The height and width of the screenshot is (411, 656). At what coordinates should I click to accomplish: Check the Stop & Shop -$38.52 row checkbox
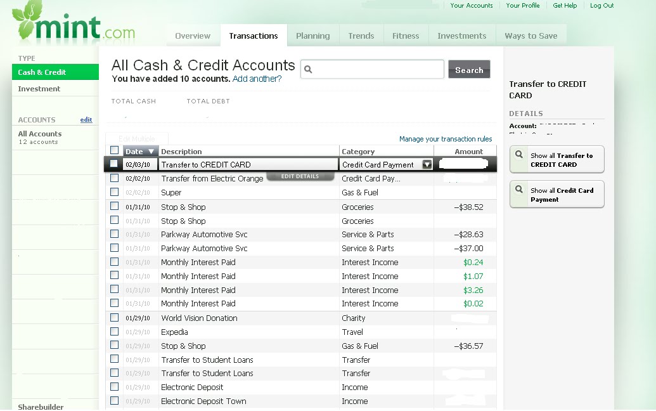114,206
